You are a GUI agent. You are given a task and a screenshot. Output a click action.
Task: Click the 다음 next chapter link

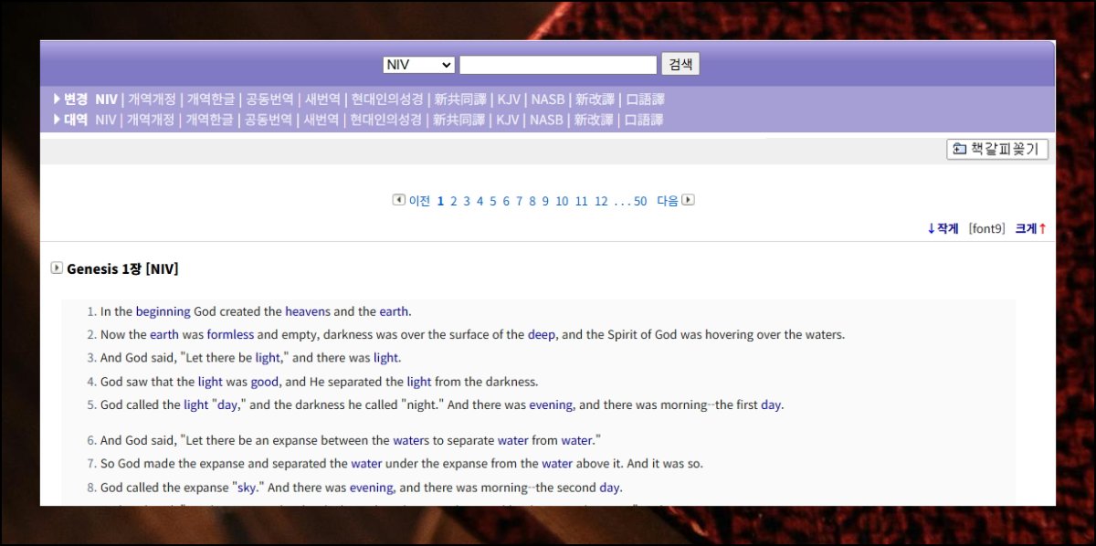(x=668, y=201)
